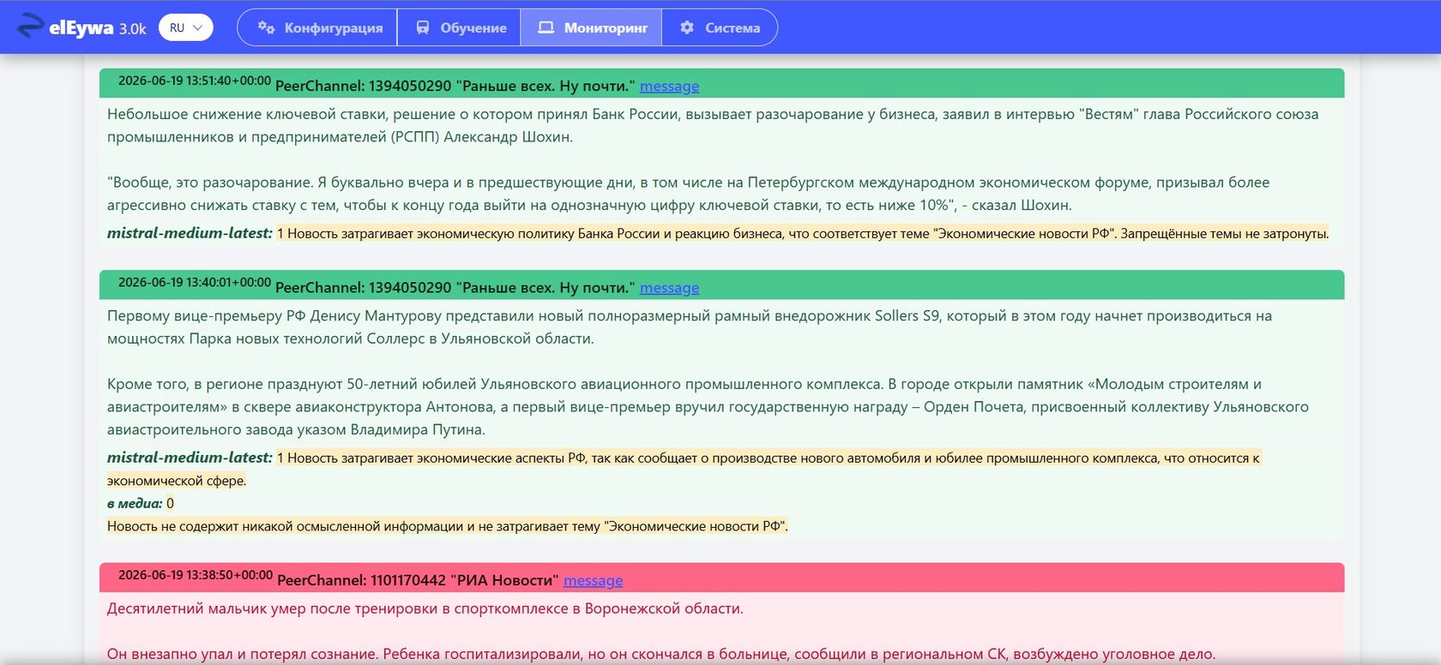1441x665 pixels.
Task: Select the Мониторинг tab
Action: point(592,27)
